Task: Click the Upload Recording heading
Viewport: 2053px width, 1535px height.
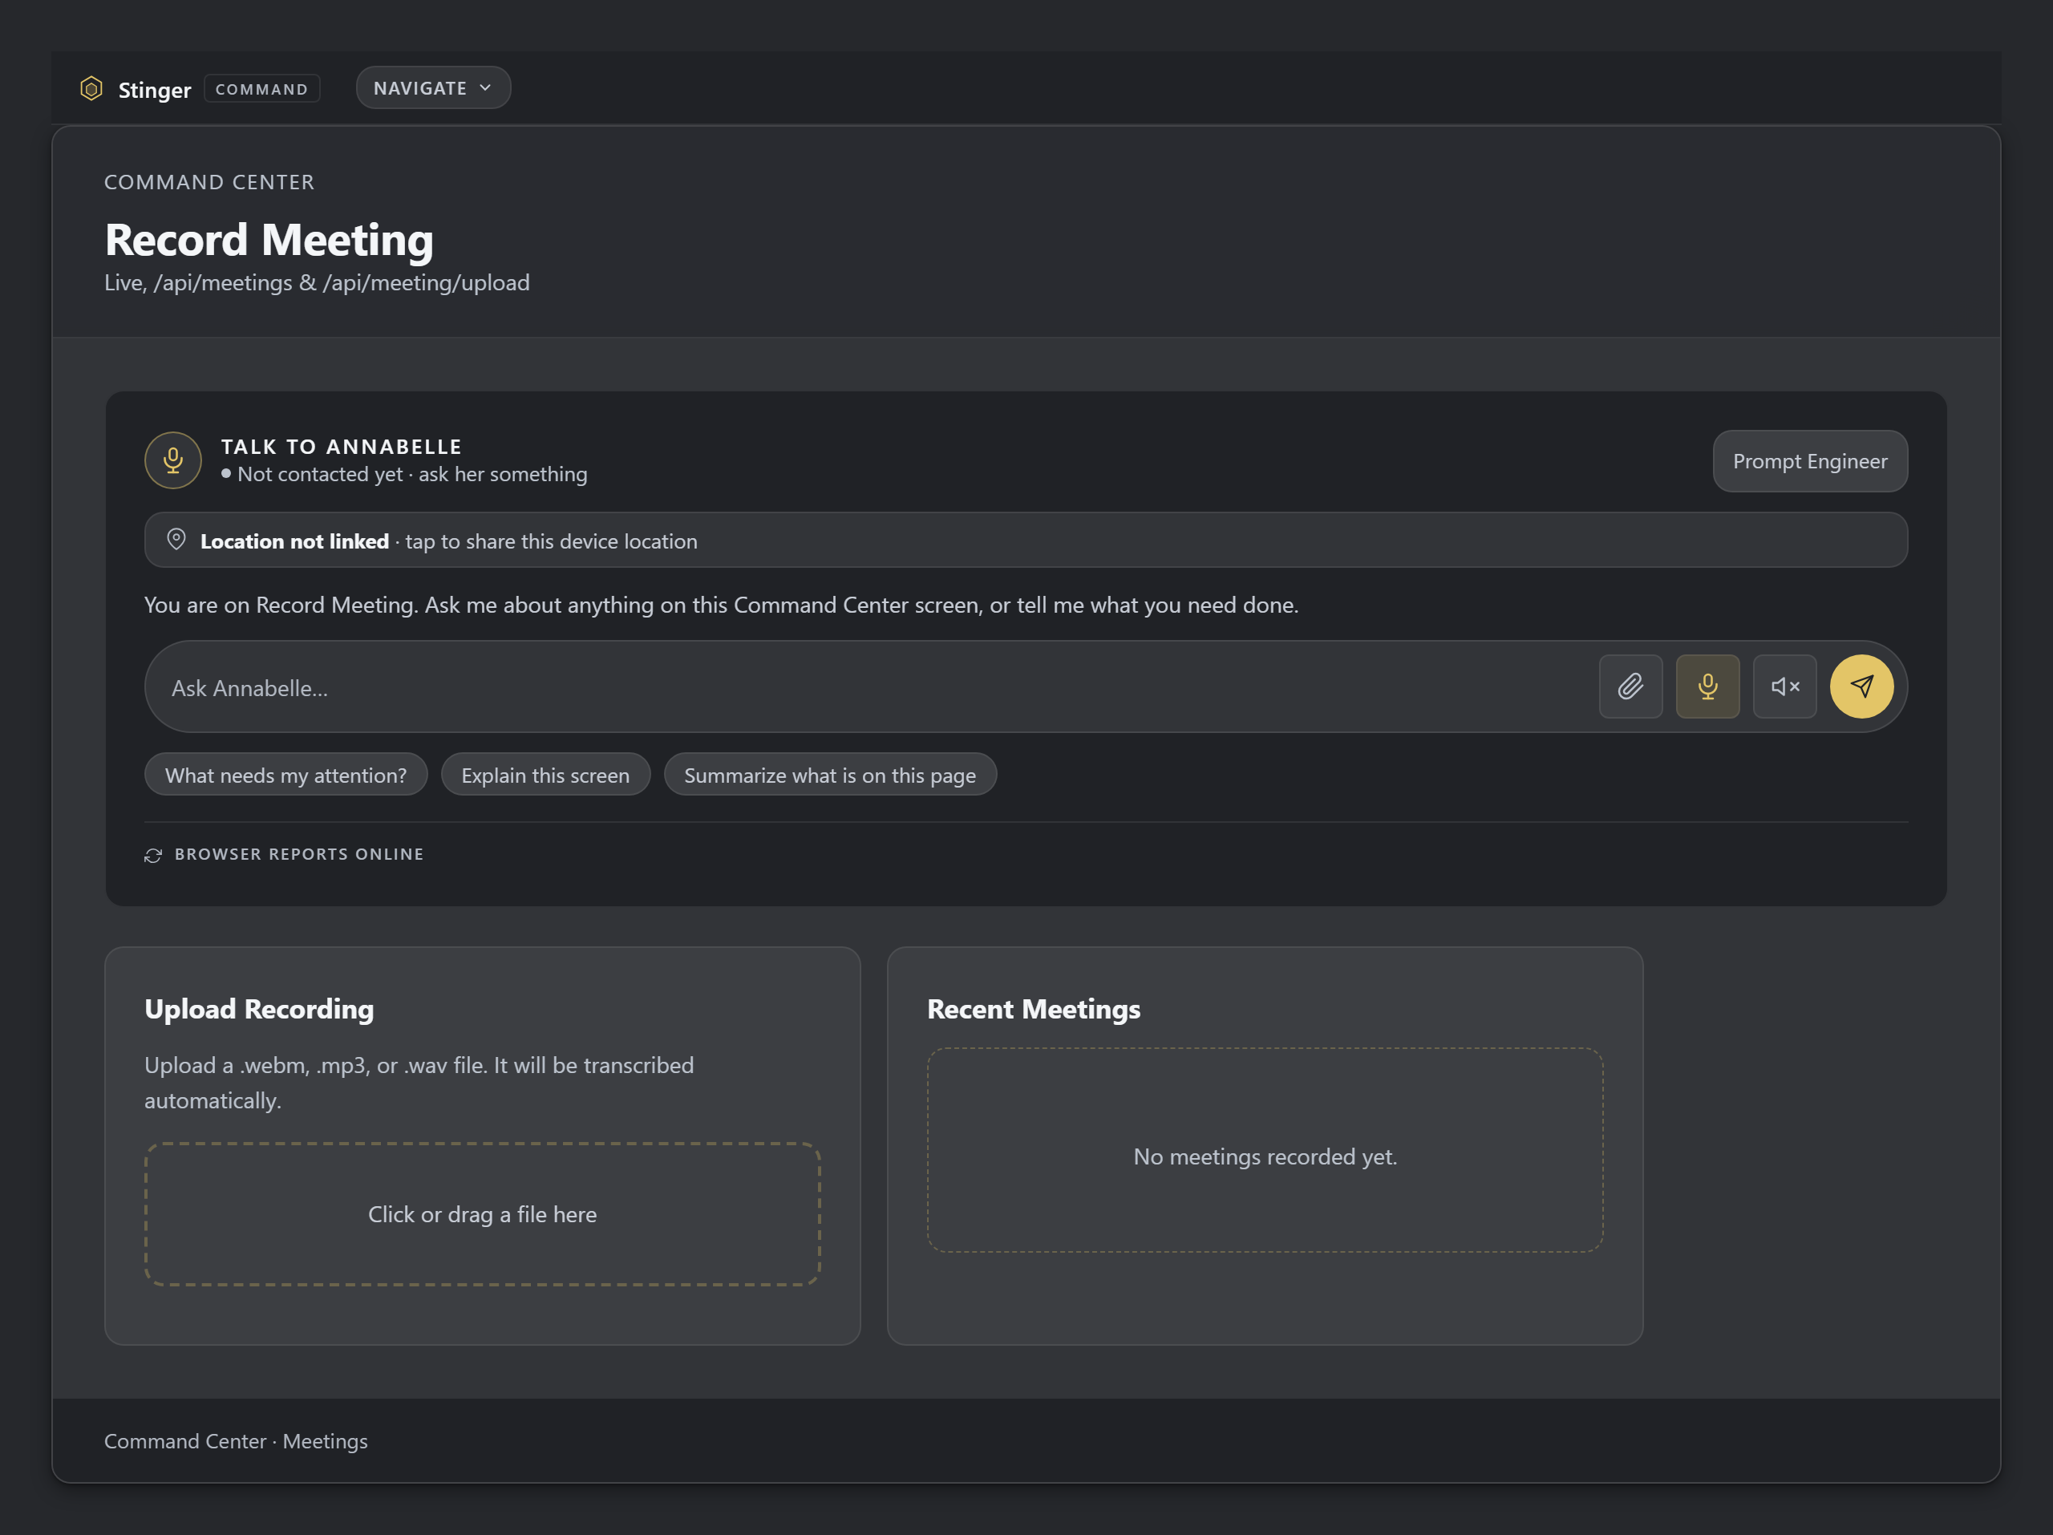Action: (259, 1009)
